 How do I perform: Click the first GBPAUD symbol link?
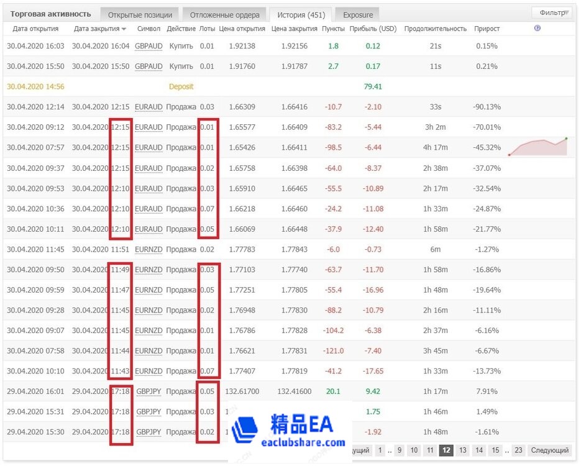tap(149, 46)
